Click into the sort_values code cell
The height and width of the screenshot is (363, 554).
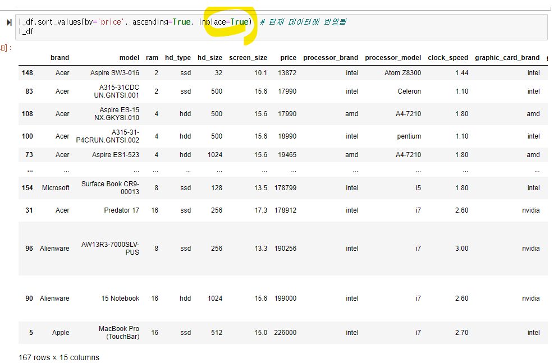point(281,27)
